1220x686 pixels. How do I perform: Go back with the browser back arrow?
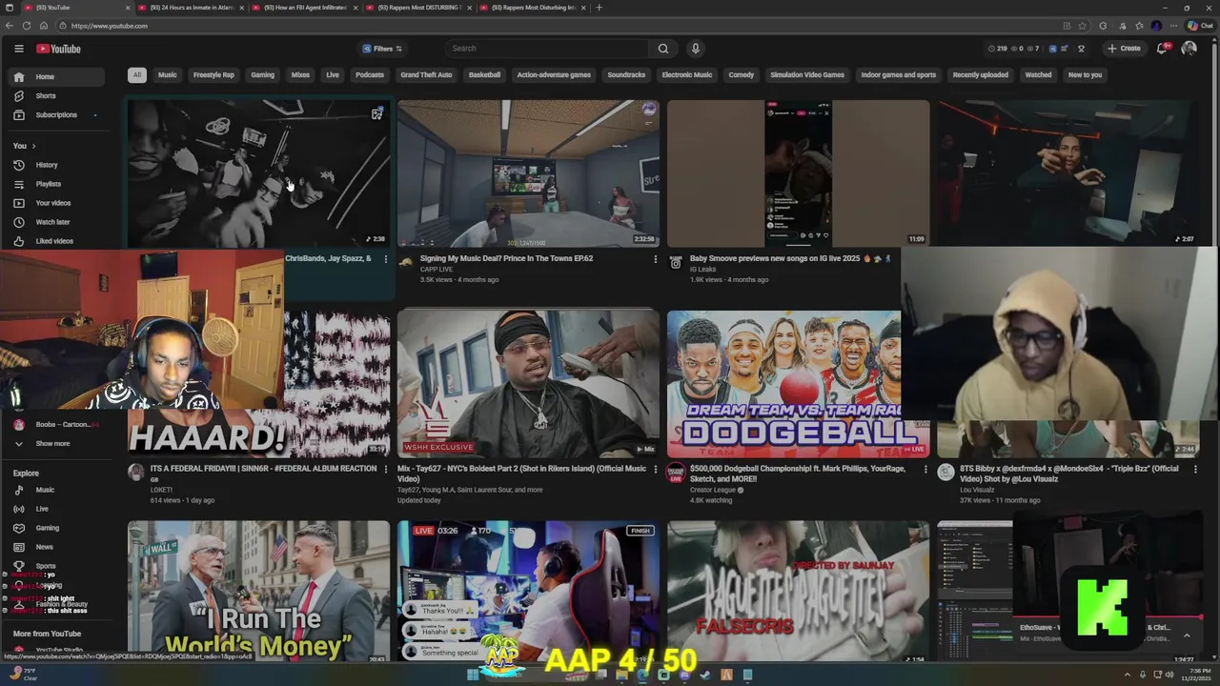9,26
